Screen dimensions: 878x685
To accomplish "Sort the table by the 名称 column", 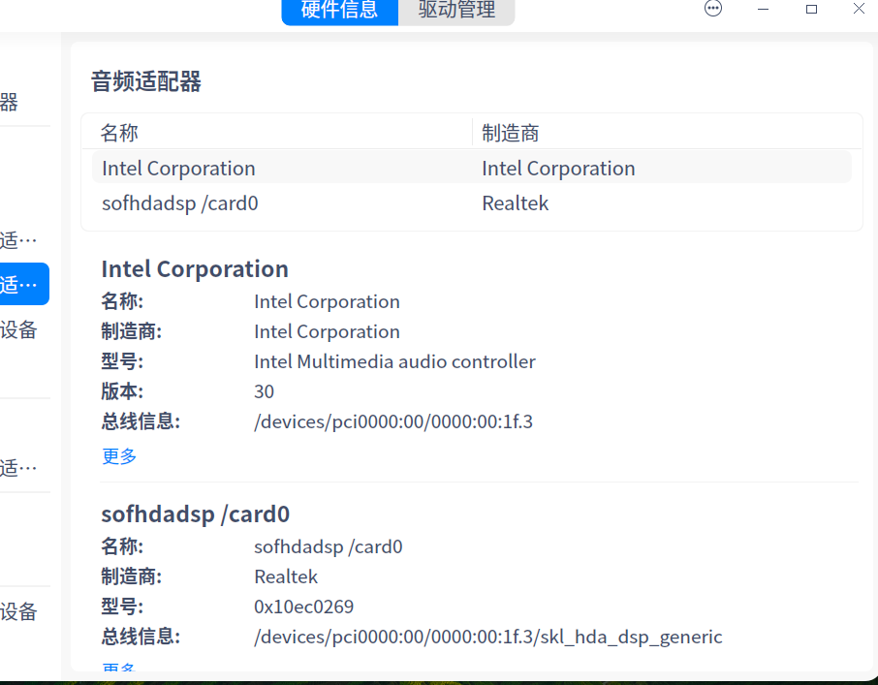I will click(118, 132).
